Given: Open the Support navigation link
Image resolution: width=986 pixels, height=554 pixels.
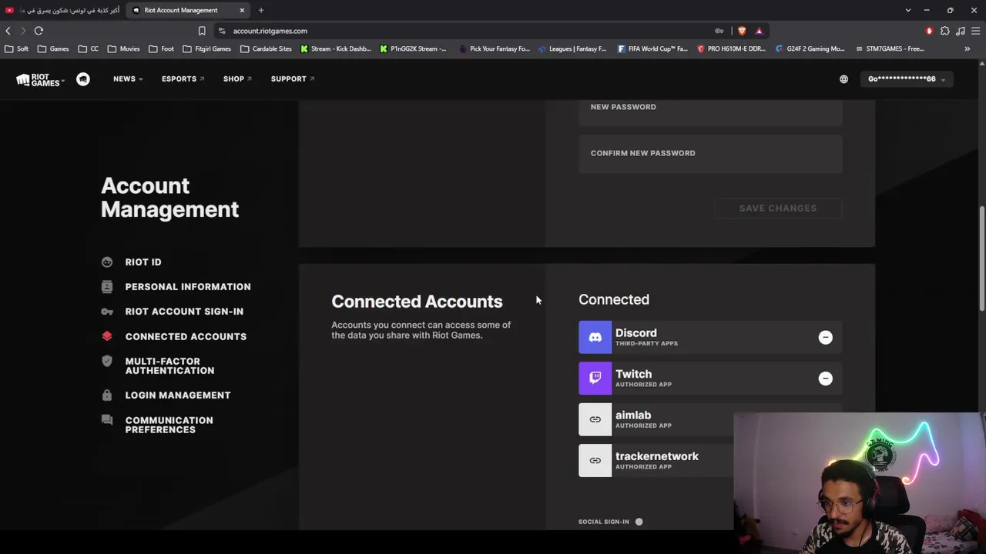Looking at the screenshot, I should [293, 79].
